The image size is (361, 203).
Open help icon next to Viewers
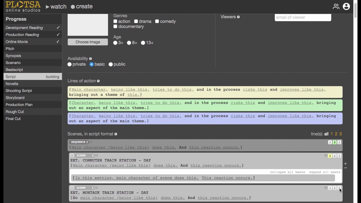[238, 17]
